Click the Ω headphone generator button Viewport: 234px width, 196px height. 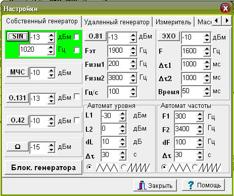[18, 146]
